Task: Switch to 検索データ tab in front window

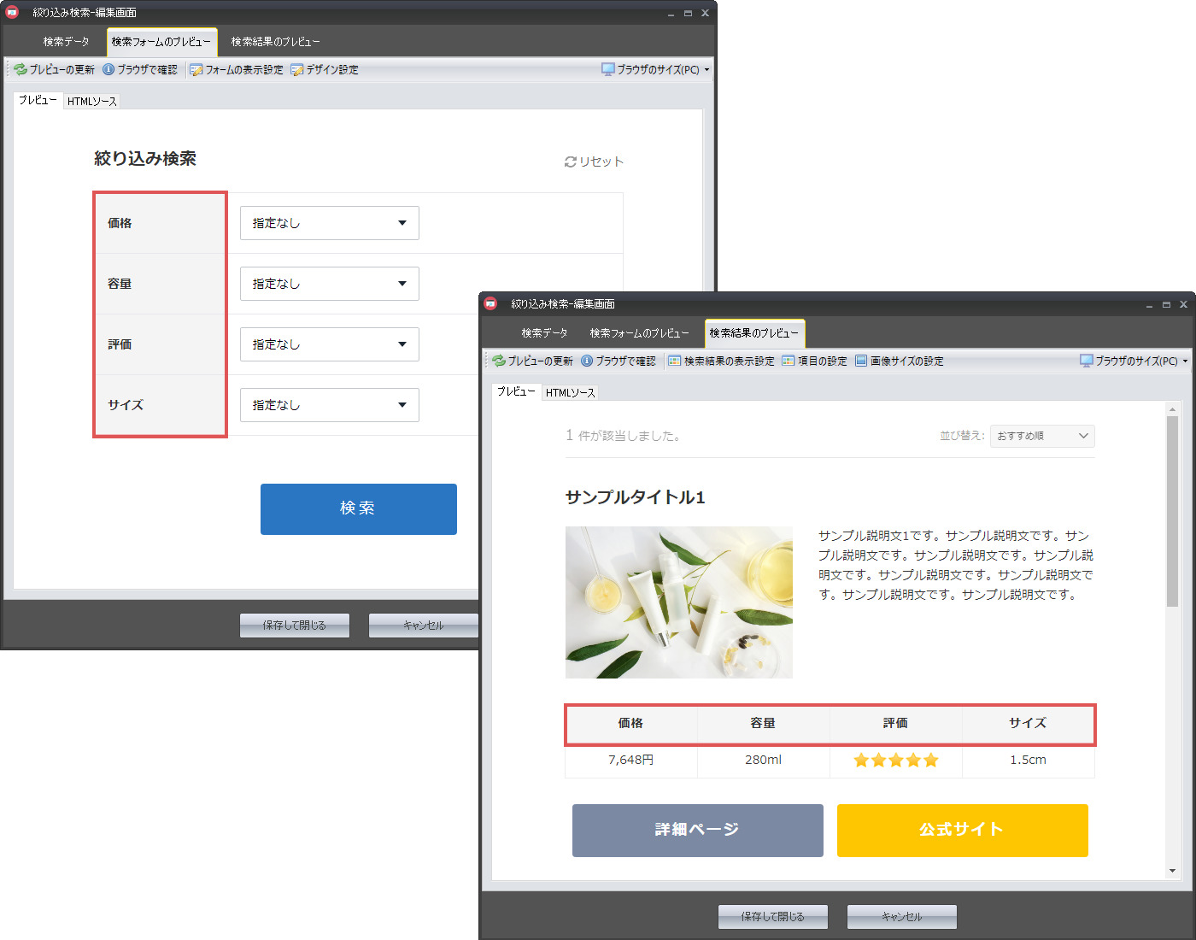Action: (544, 333)
